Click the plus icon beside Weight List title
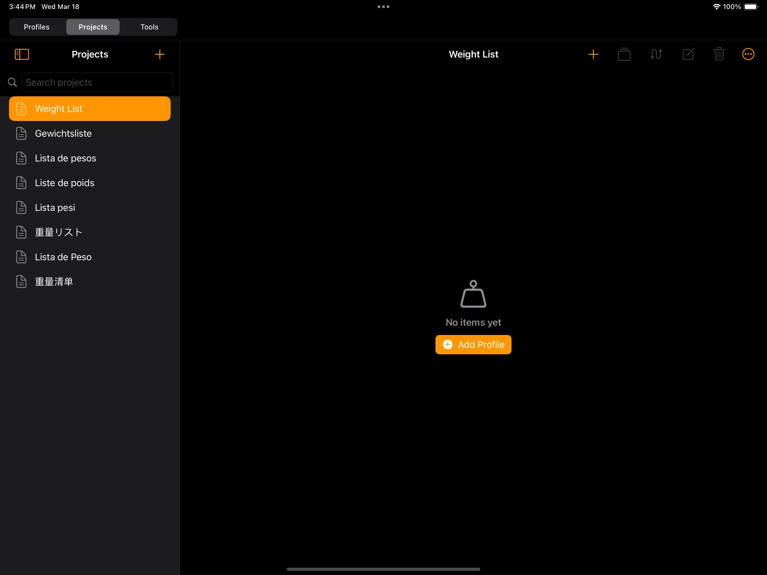767x575 pixels. click(x=593, y=54)
